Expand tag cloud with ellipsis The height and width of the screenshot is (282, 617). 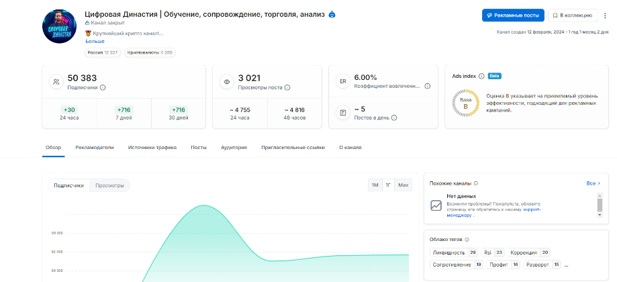coord(566,265)
